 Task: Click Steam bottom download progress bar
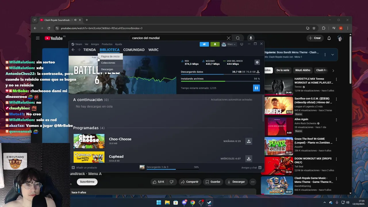pos(172,169)
